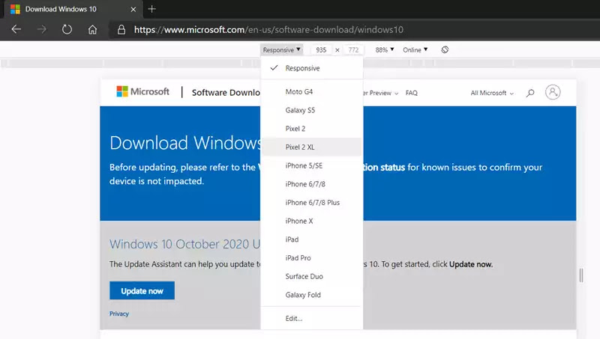Close the Download Windows 10 tab
600x339 pixels.
click(x=133, y=9)
